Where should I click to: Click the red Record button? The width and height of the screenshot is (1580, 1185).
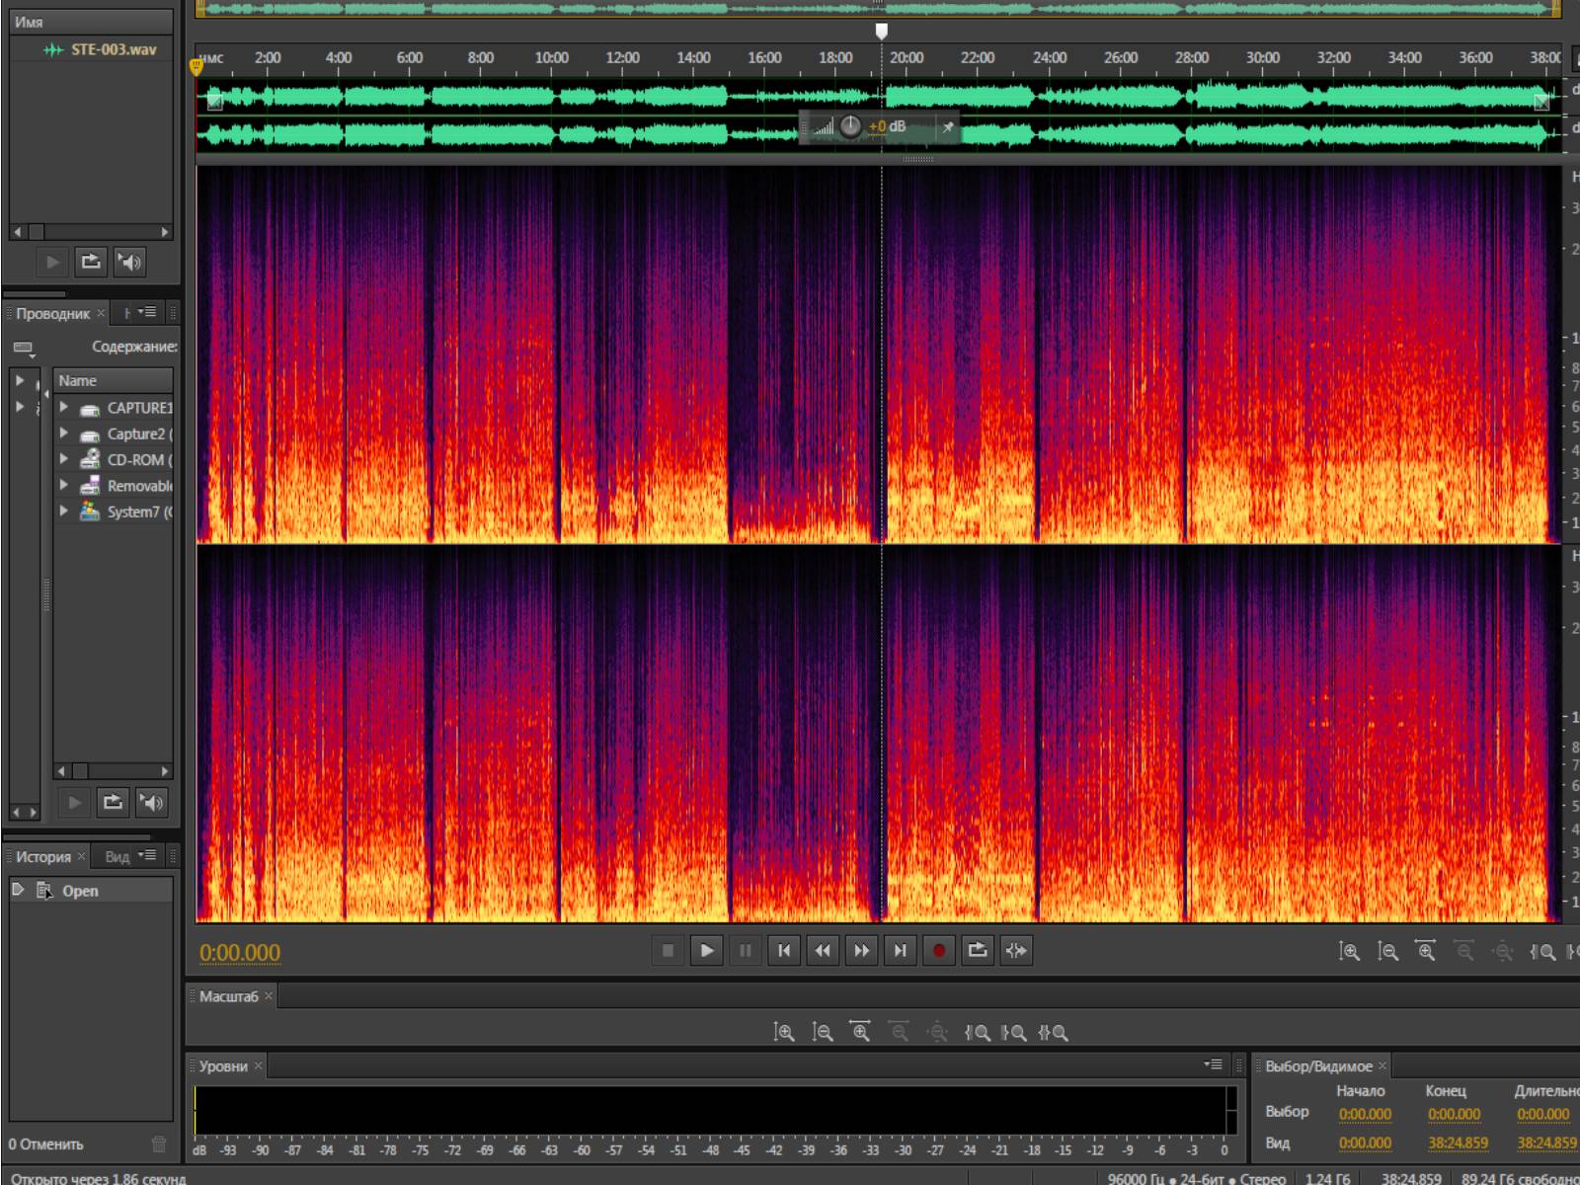tap(938, 951)
